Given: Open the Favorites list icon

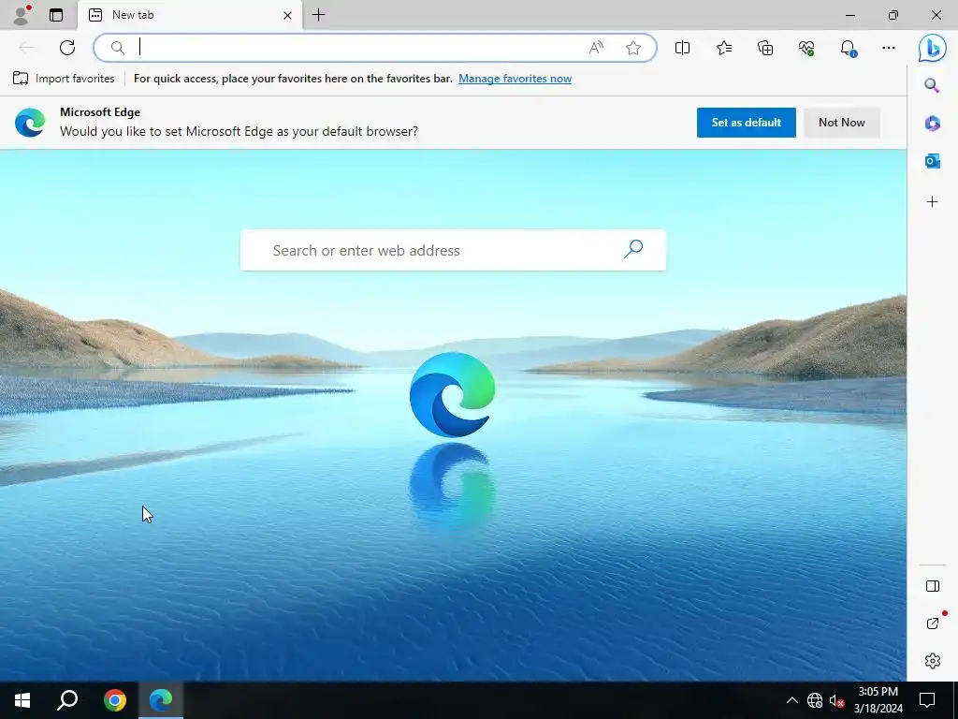Looking at the screenshot, I should pyautogui.click(x=724, y=48).
